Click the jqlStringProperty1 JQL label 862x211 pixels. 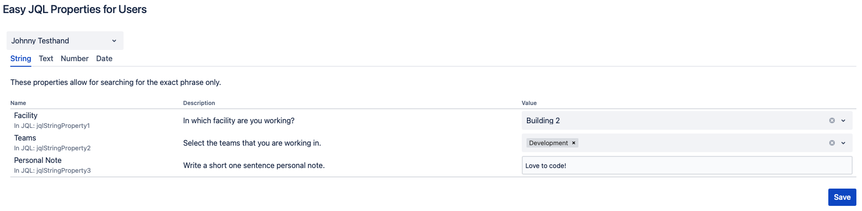tap(52, 126)
